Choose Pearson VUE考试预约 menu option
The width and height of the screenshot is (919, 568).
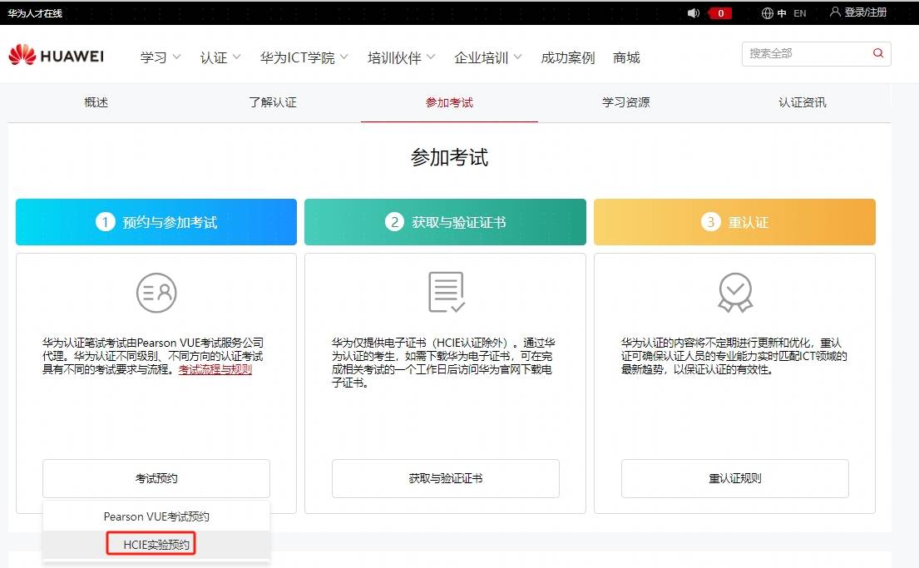(156, 516)
